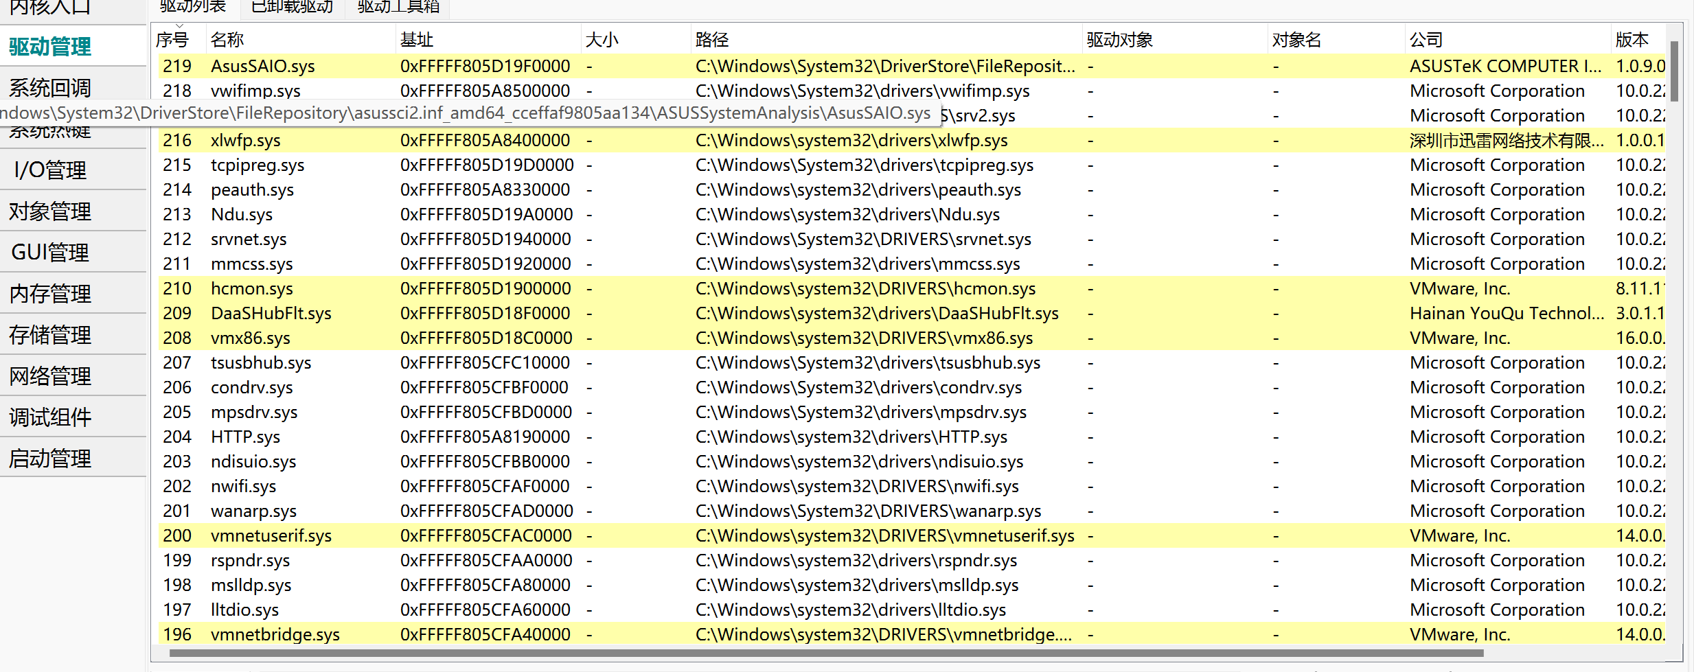Viewport: 1694px width, 672px height.
Task: Select the srvnet.sys driver row
Action: click(912, 239)
